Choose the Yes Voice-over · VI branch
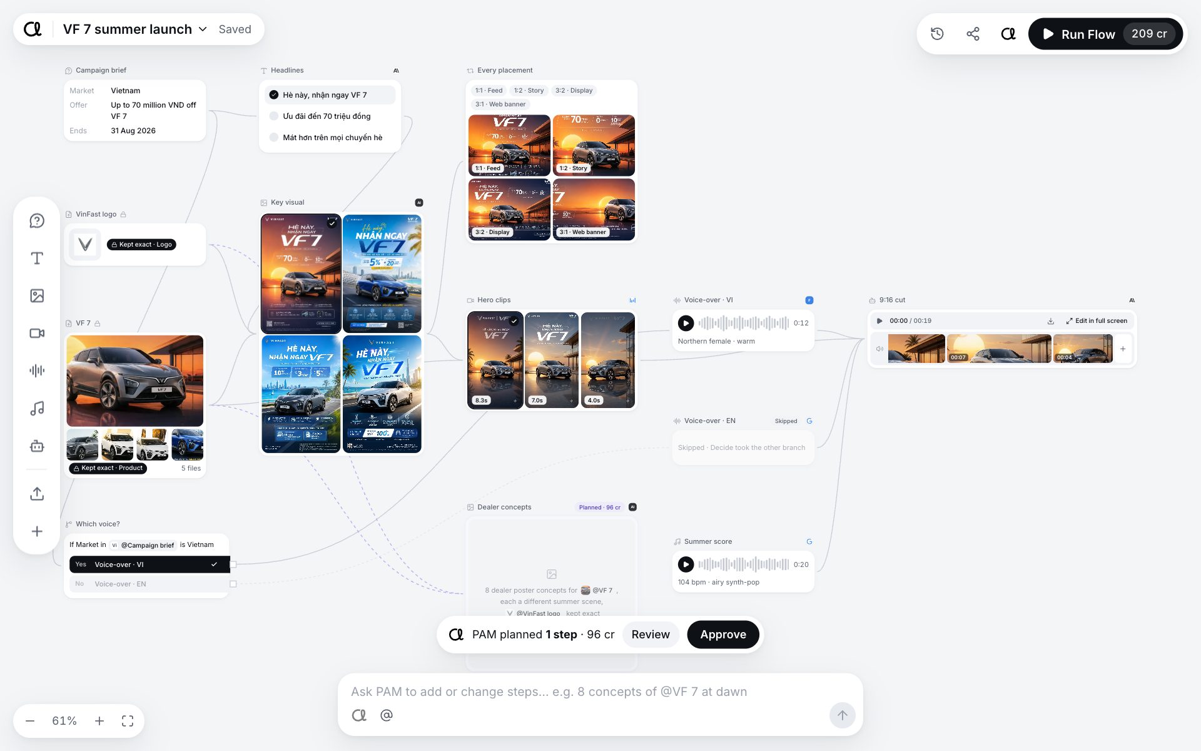Image resolution: width=1201 pixels, height=751 pixels. (149, 565)
